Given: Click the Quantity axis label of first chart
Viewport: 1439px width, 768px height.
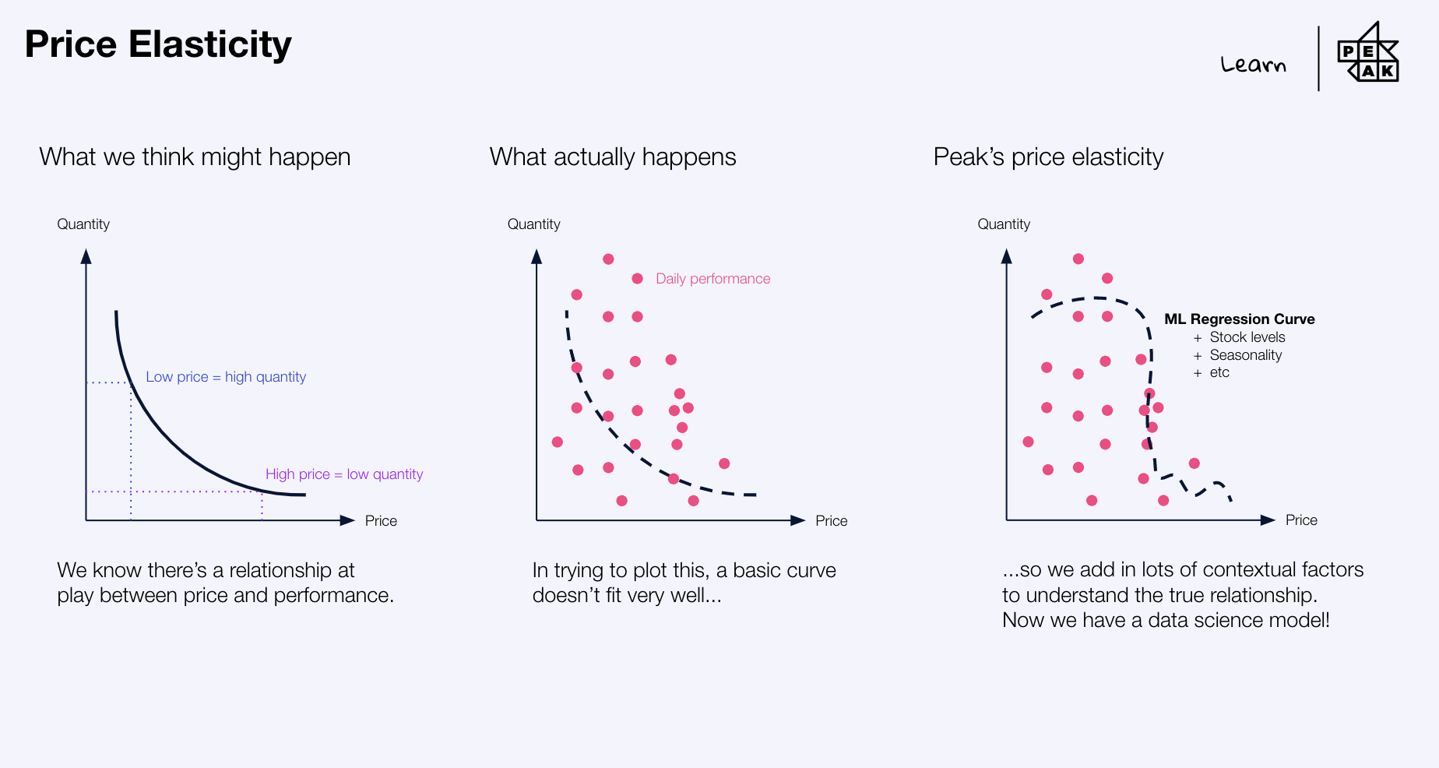Looking at the screenshot, I should 83,224.
